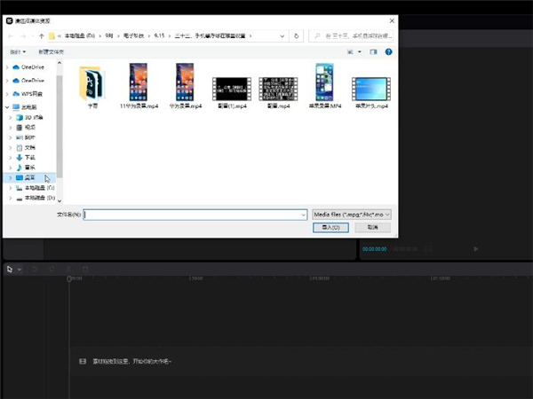Expand the address bar history dropdown
The width and height of the screenshot is (533, 399).
tap(282, 36)
